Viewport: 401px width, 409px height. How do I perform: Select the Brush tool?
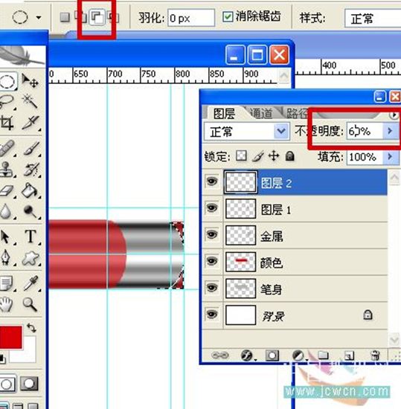coord(31,148)
